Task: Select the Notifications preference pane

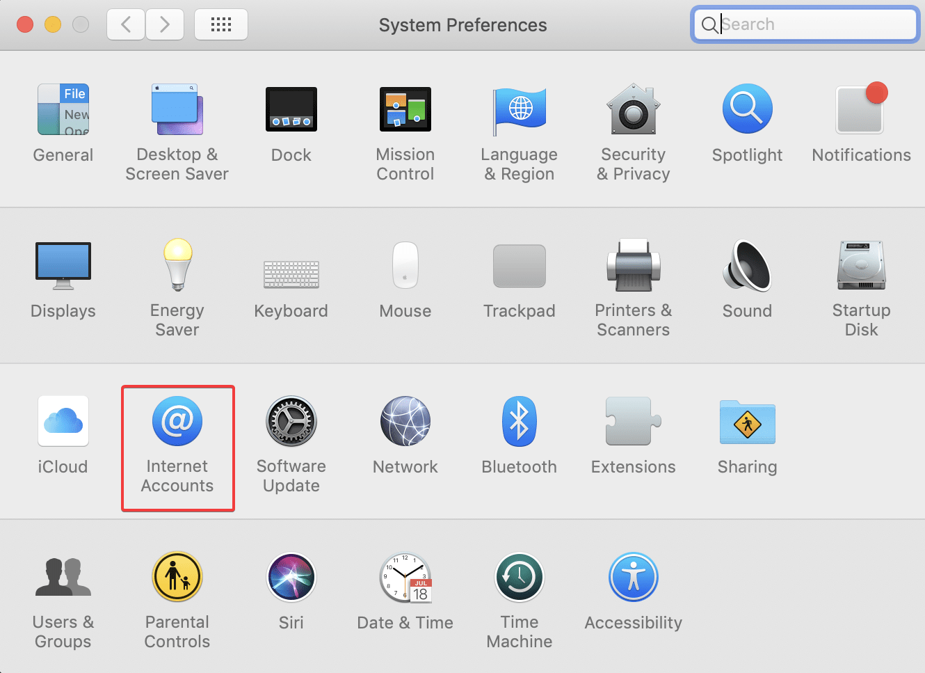Action: (861, 124)
